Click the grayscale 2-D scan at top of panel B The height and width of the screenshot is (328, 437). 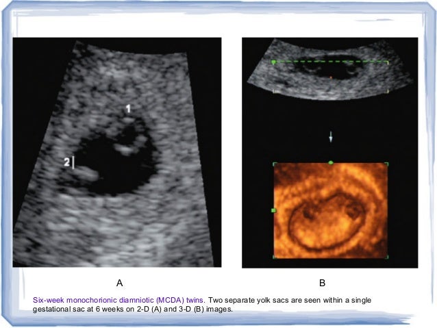(x=331, y=70)
